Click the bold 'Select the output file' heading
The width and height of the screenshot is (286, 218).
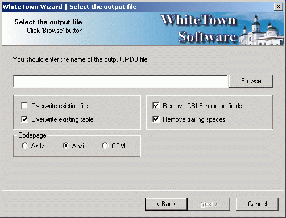tap(48, 22)
